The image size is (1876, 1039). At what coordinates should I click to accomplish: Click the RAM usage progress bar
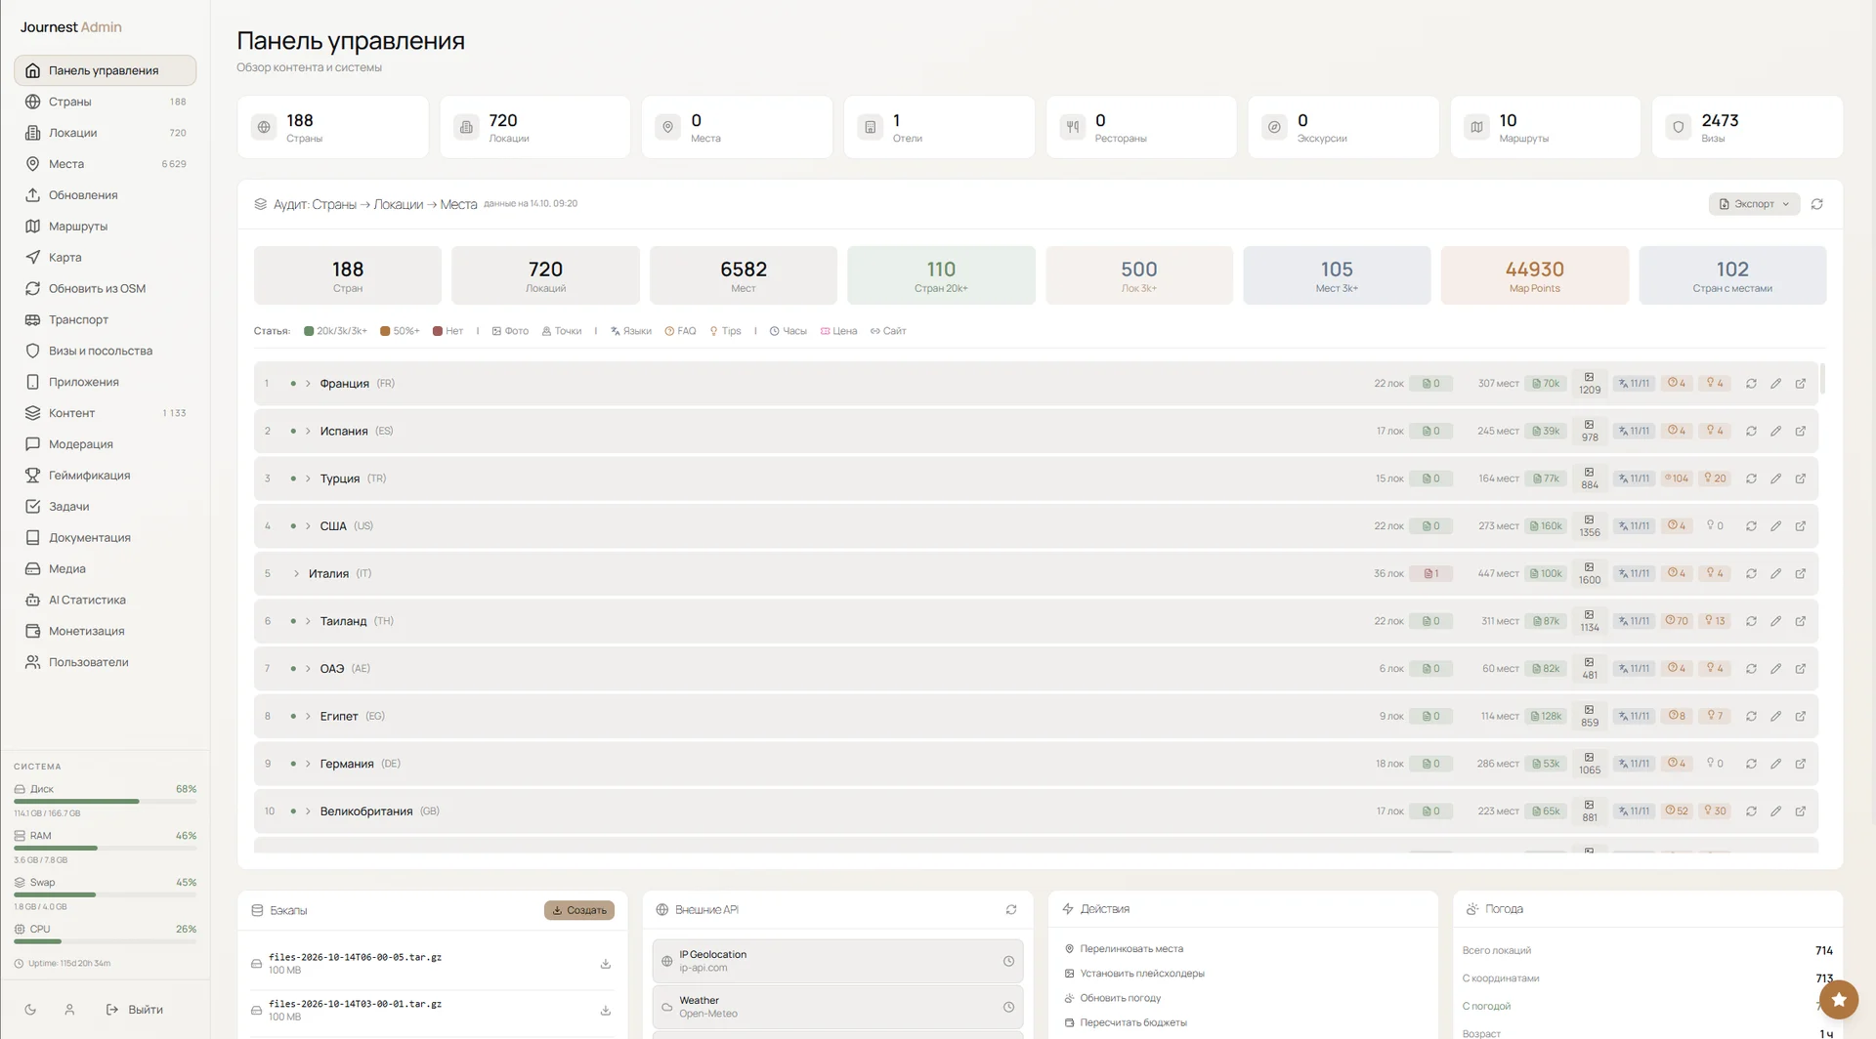pos(105,848)
